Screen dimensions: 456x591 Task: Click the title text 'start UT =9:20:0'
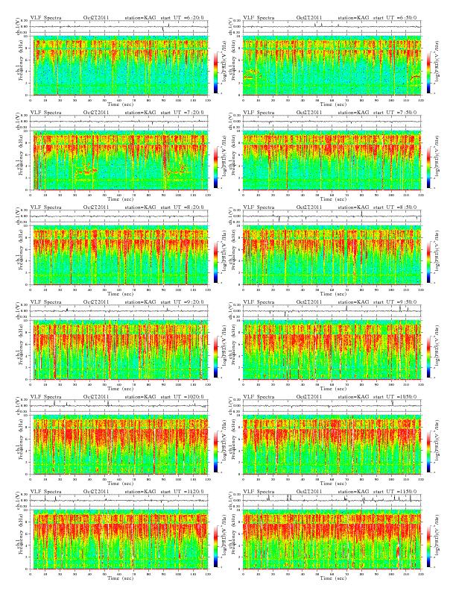tap(183, 302)
